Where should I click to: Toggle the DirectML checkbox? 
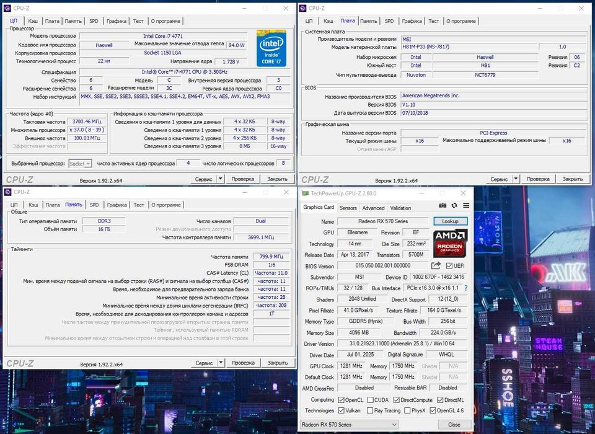[440, 400]
